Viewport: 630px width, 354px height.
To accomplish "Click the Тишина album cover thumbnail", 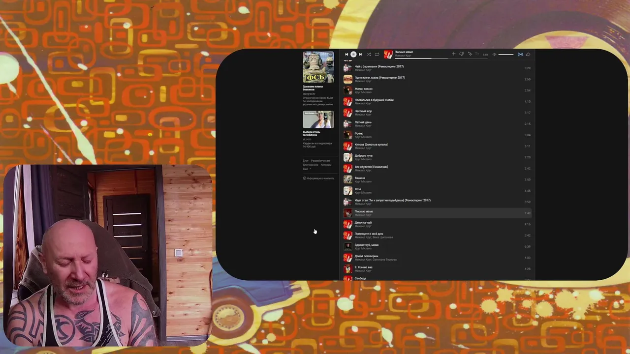I will tap(348, 179).
